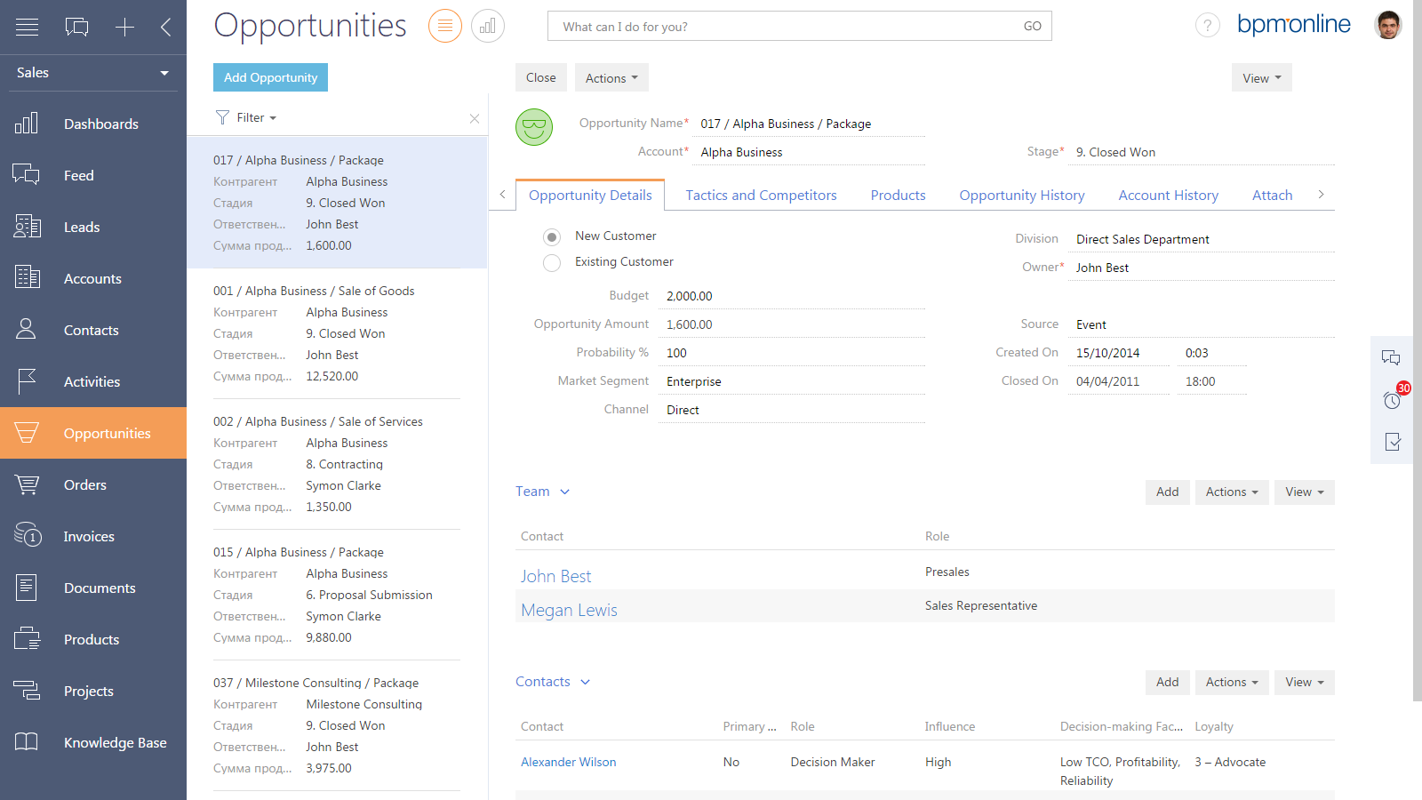Open the hamburger main menu icon
The image size is (1422, 800).
pyautogui.click(x=27, y=28)
